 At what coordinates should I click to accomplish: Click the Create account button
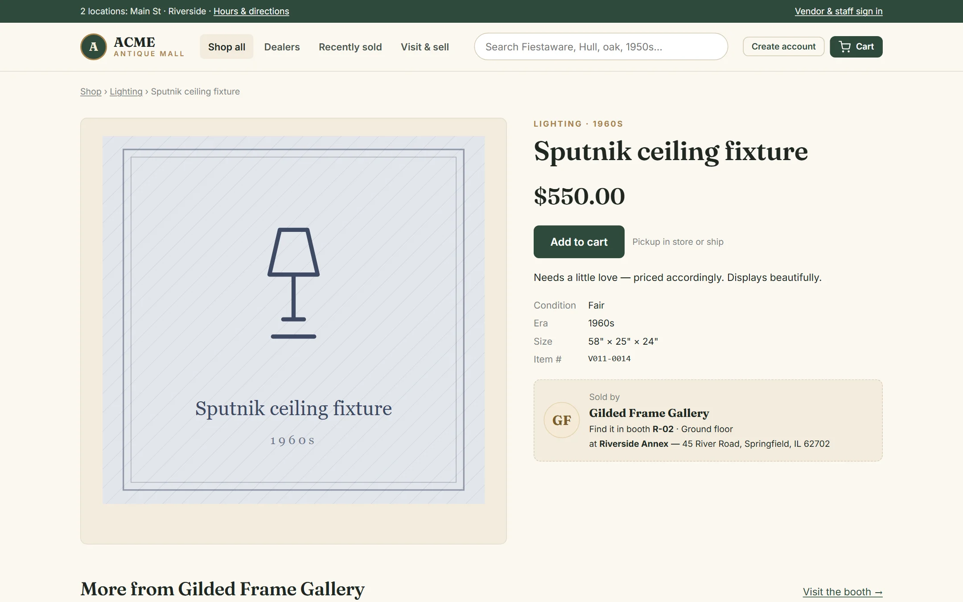pos(783,46)
